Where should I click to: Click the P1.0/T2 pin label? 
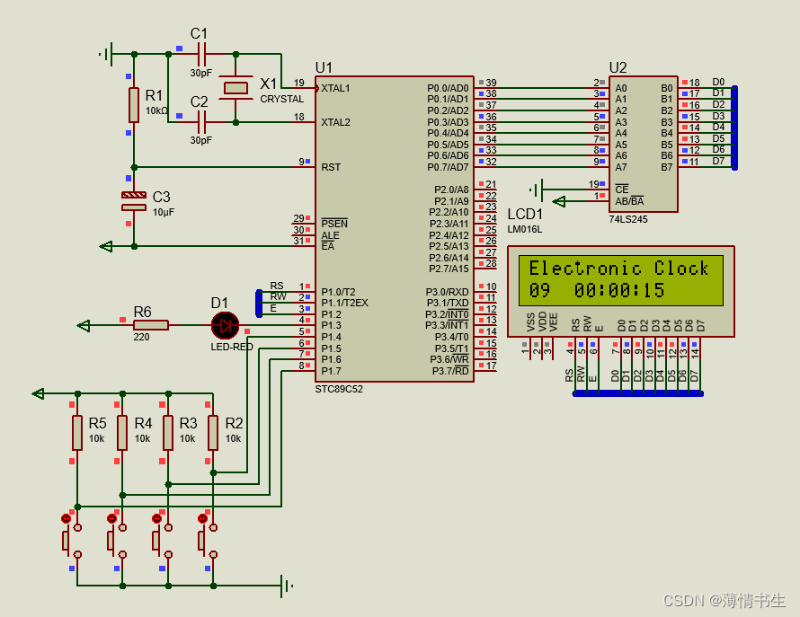point(338,292)
